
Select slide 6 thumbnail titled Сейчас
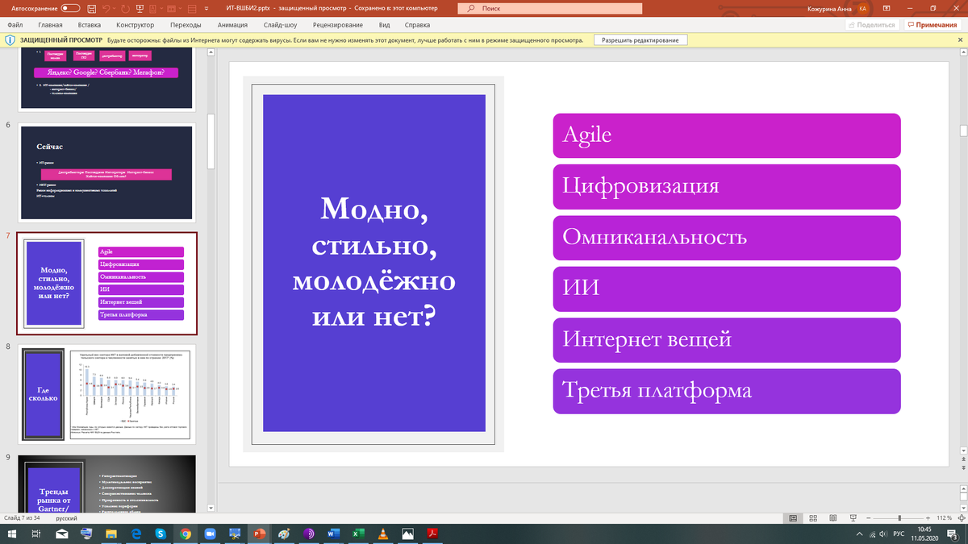coord(108,172)
